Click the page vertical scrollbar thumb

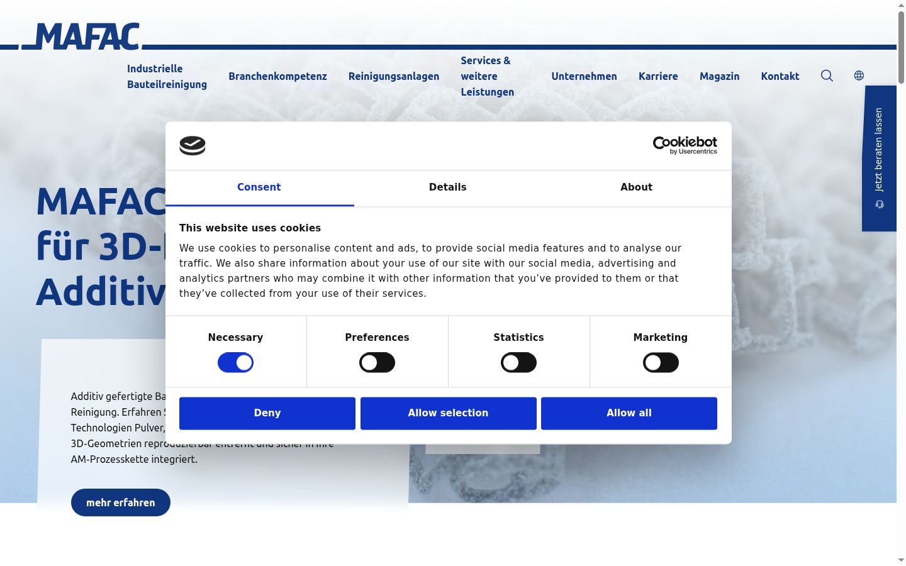click(901, 47)
